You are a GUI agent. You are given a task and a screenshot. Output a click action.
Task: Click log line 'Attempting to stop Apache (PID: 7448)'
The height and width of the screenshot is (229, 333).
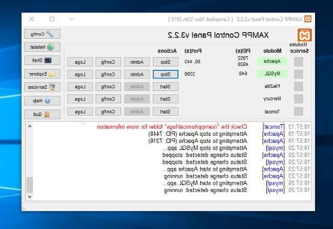coord(198,134)
